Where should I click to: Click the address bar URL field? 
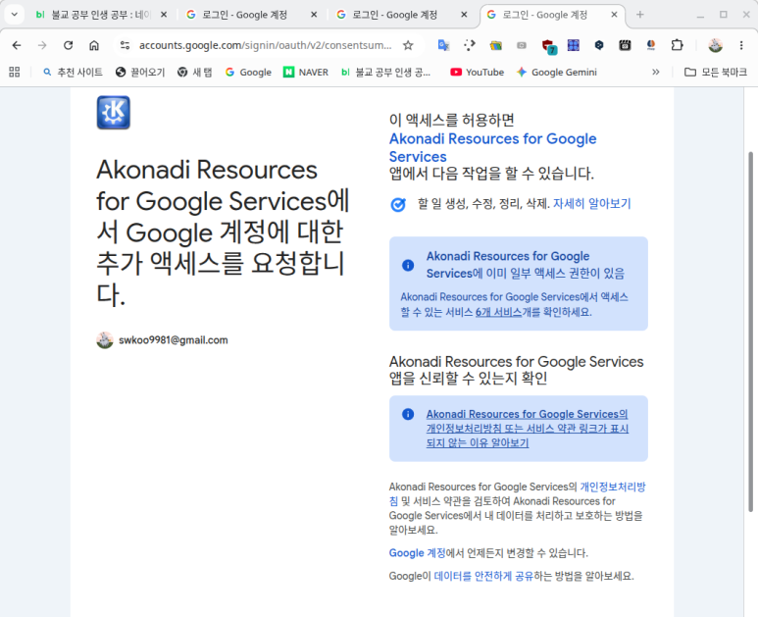click(265, 45)
